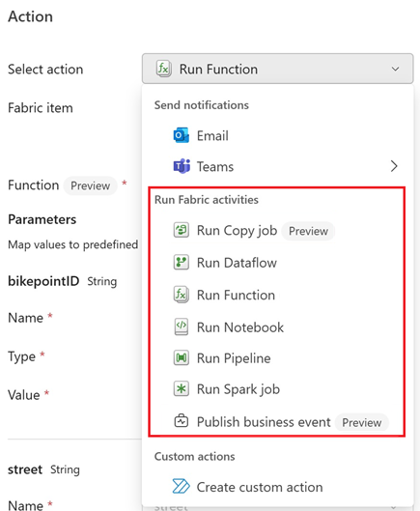
Task: Click the Run Copy job icon
Action: 181,230
